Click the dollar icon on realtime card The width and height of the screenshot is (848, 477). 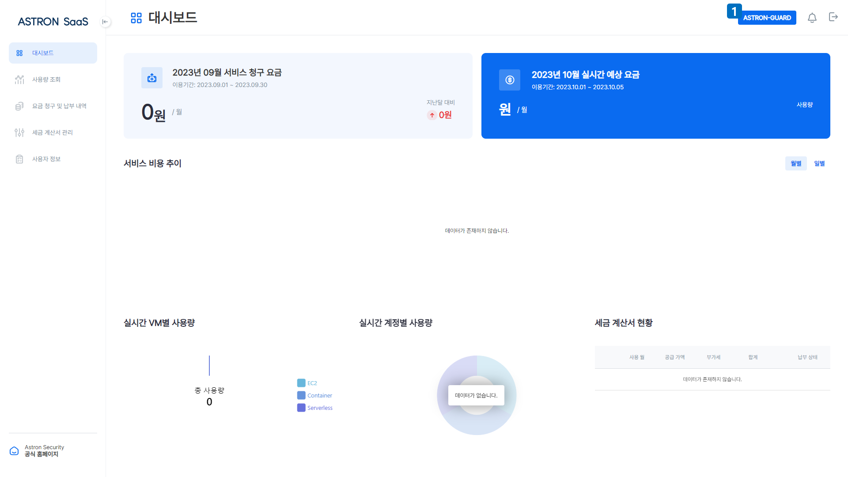pos(510,80)
